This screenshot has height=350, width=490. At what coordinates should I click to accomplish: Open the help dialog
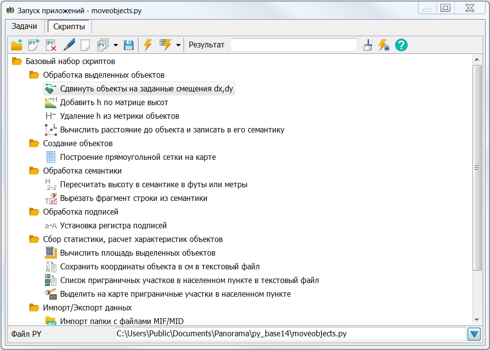pos(400,44)
